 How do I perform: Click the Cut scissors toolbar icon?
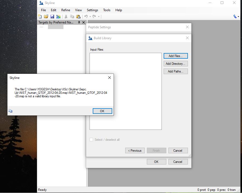[x=66, y=16]
